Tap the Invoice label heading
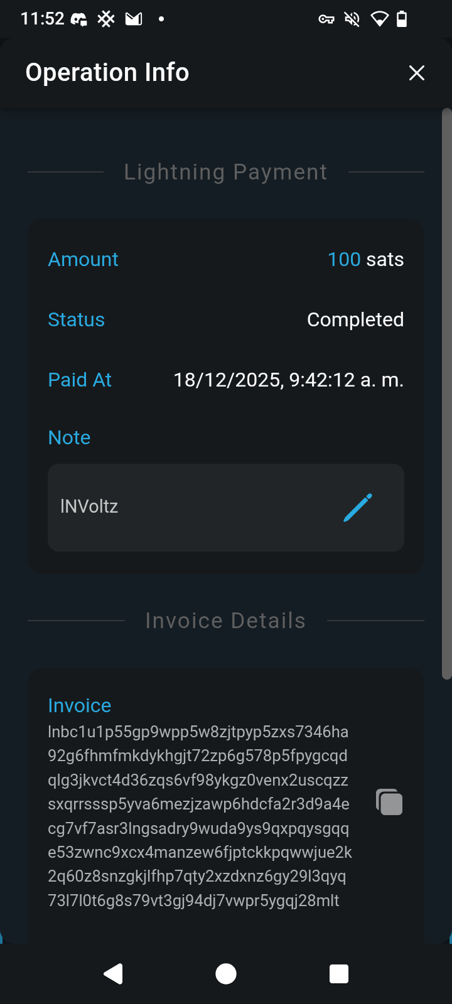Screen dimensions: 452x1004 pos(80,705)
